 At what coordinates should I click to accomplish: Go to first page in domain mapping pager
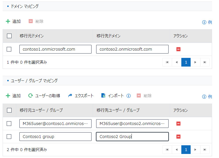click(167, 62)
